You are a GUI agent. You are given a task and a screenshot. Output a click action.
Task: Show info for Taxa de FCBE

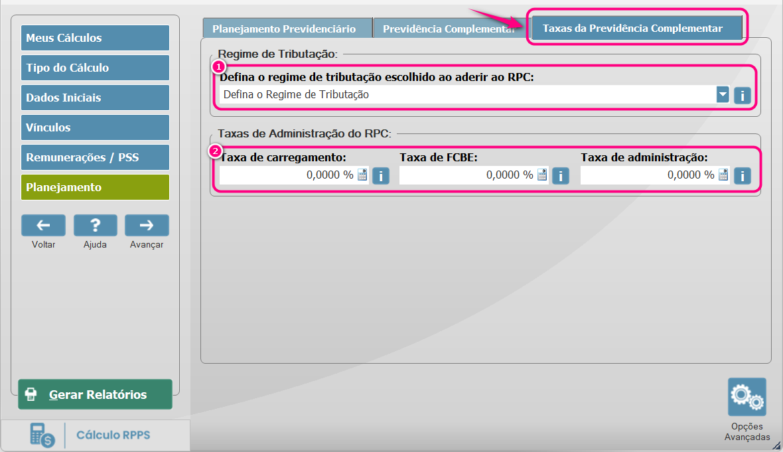pos(560,176)
